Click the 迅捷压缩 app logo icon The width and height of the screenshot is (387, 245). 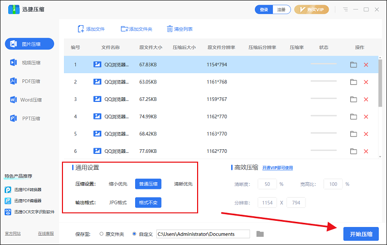click(x=13, y=9)
